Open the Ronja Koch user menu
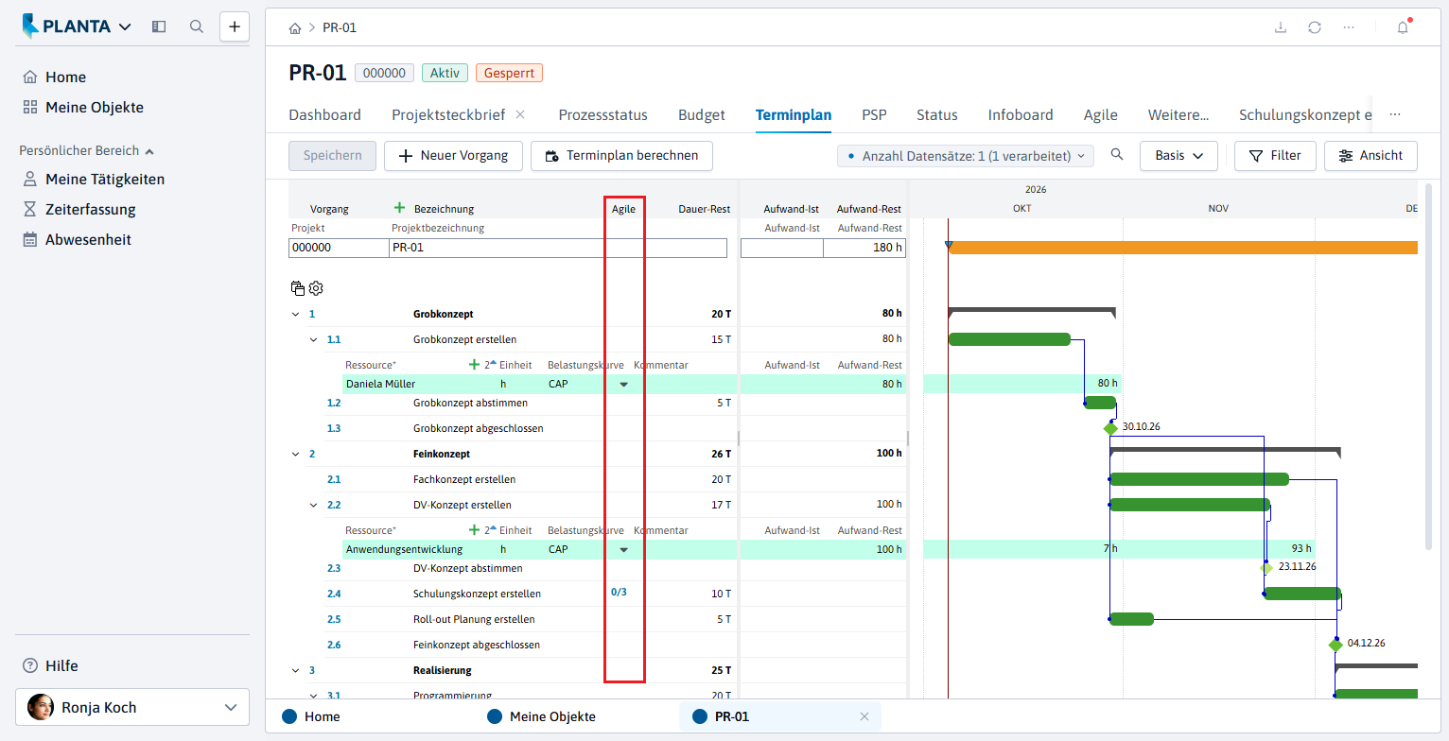The image size is (1449, 741). tap(132, 707)
